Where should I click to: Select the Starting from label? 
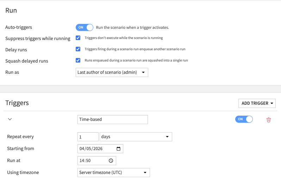coord(21,149)
